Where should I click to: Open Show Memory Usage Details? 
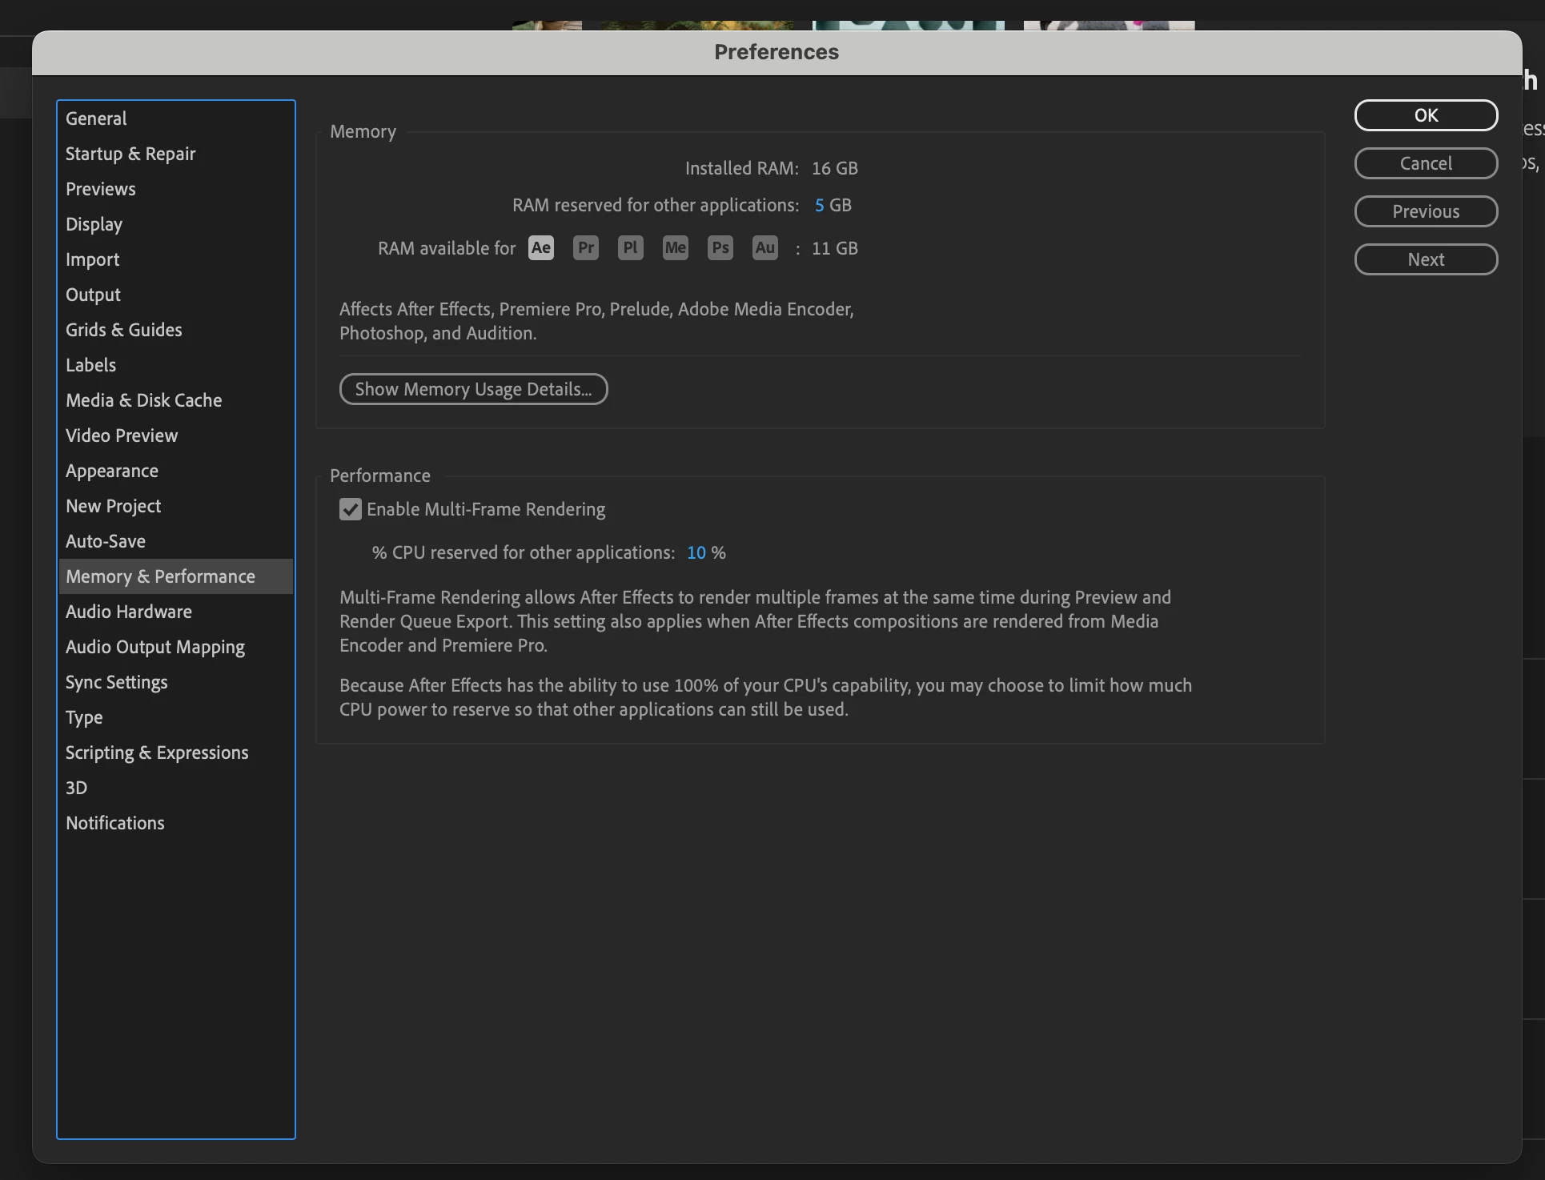[x=473, y=389]
